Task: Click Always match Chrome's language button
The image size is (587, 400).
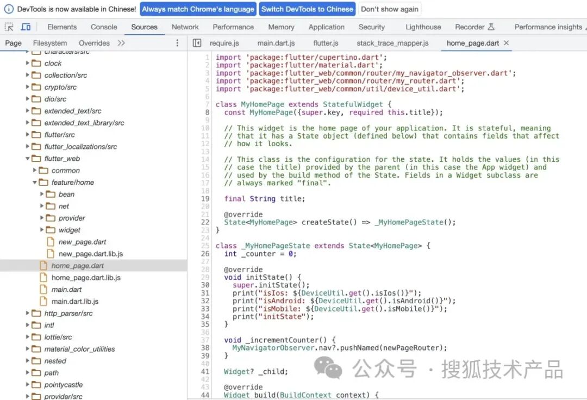Action: pos(198,9)
